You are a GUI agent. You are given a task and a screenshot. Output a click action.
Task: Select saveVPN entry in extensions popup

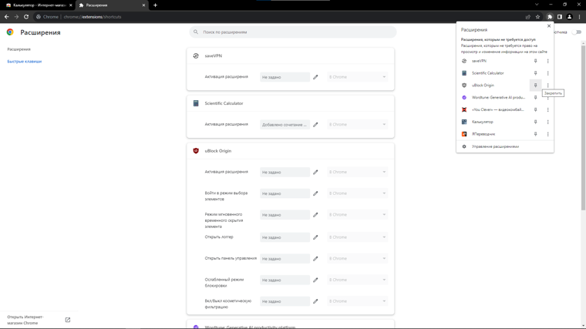pos(493,61)
